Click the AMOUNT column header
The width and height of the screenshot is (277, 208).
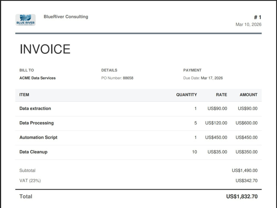pos(248,95)
